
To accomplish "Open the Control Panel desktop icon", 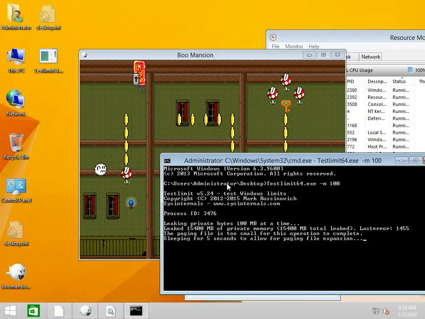I will [16, 190].
